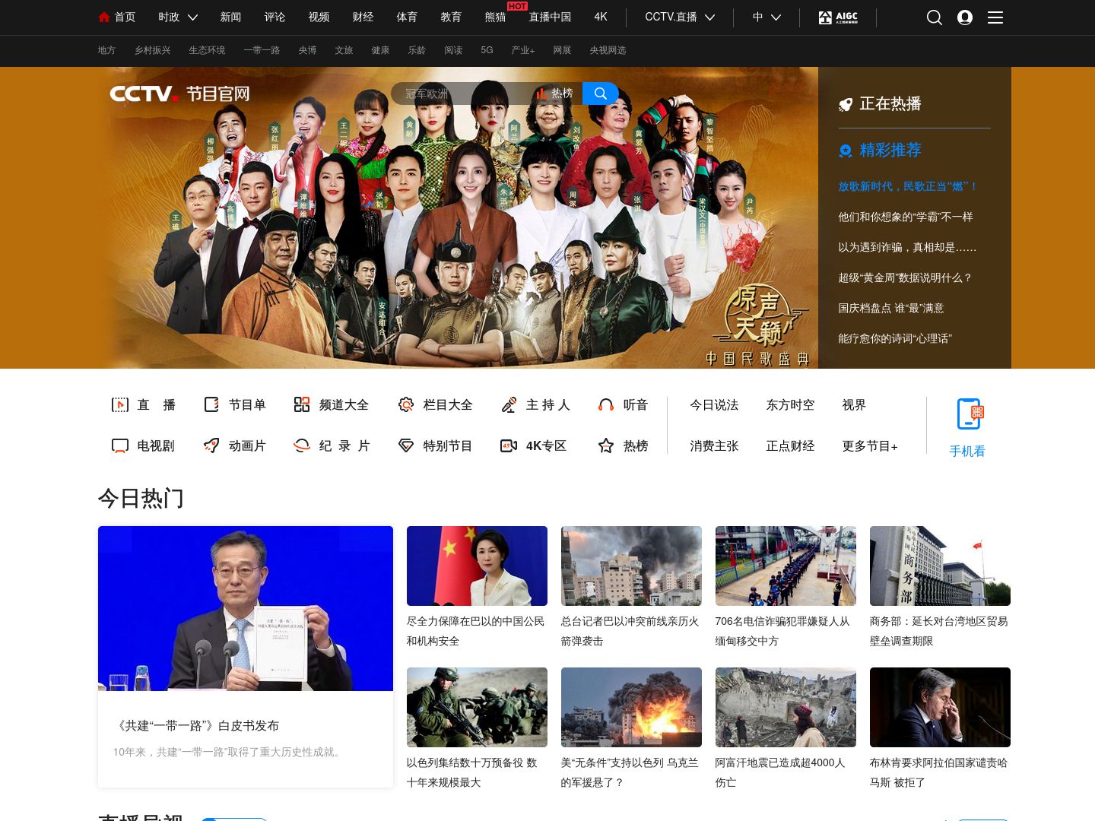
Task: Open the user account icon
Action: [x=965, y=17]
